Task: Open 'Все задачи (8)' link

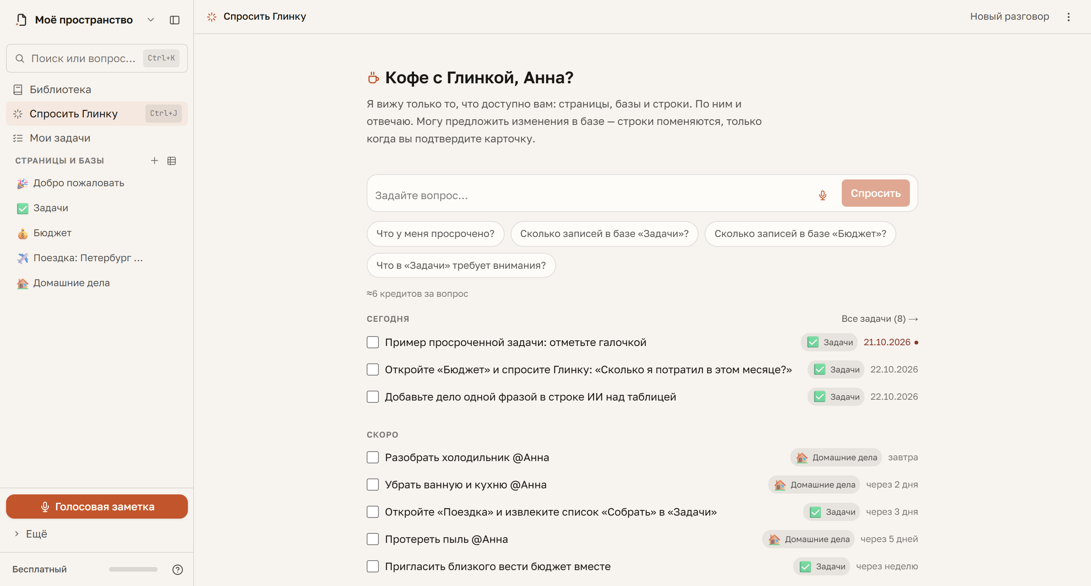Action: click(879, 318)
